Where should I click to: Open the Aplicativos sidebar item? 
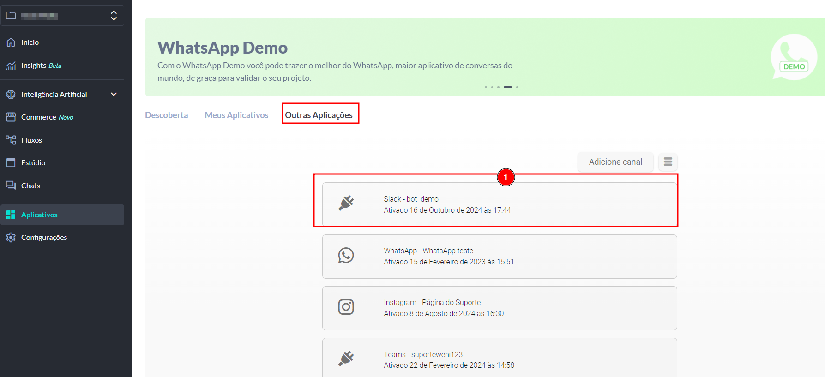(39, 215)
